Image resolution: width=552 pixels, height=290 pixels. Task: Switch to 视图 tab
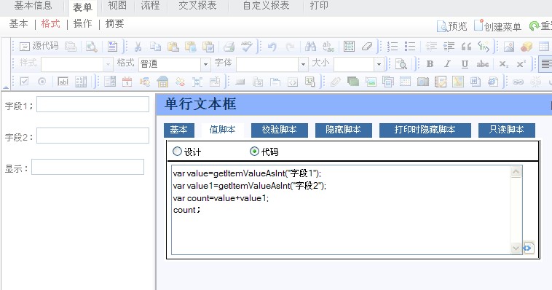117,6
